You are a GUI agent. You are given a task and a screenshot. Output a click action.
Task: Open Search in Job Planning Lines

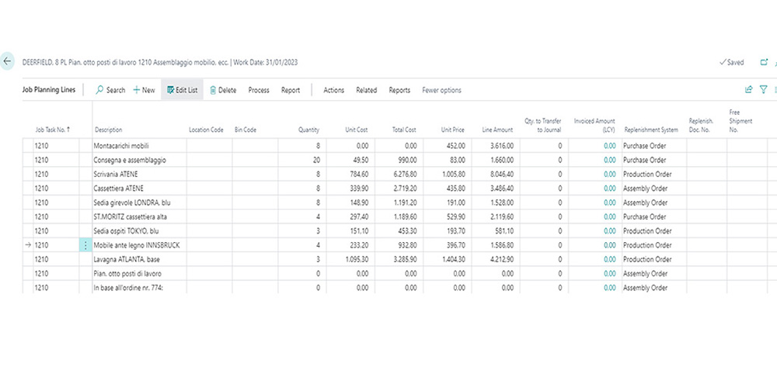(x=110, y=90)
